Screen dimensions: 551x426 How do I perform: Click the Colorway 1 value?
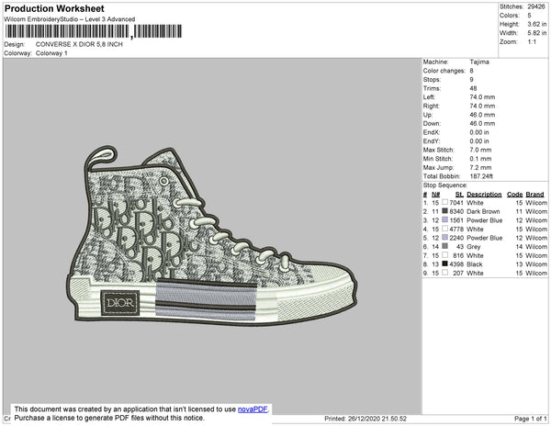51,53
